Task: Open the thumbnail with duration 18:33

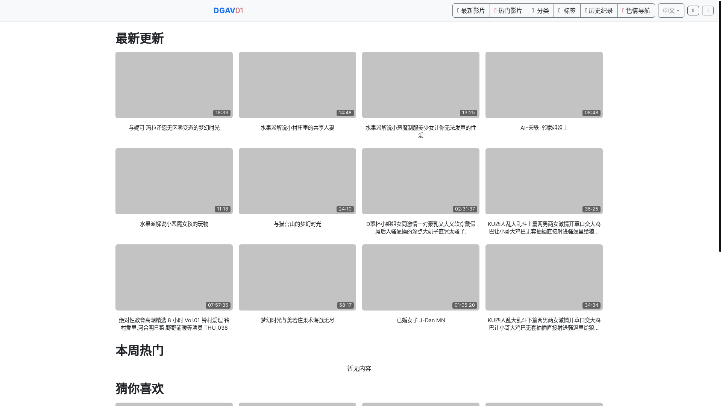Action: (174, 85)
